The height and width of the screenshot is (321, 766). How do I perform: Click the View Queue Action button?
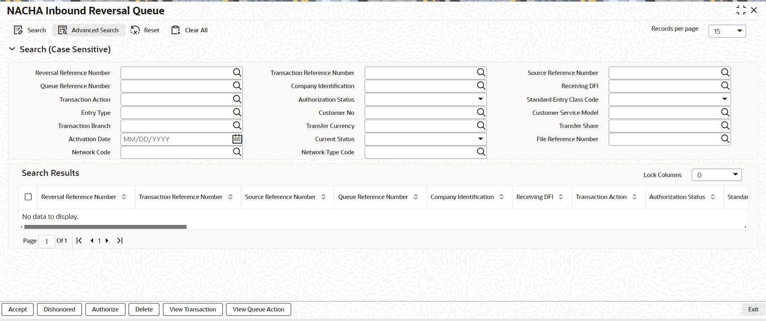[x=258, y=309]
